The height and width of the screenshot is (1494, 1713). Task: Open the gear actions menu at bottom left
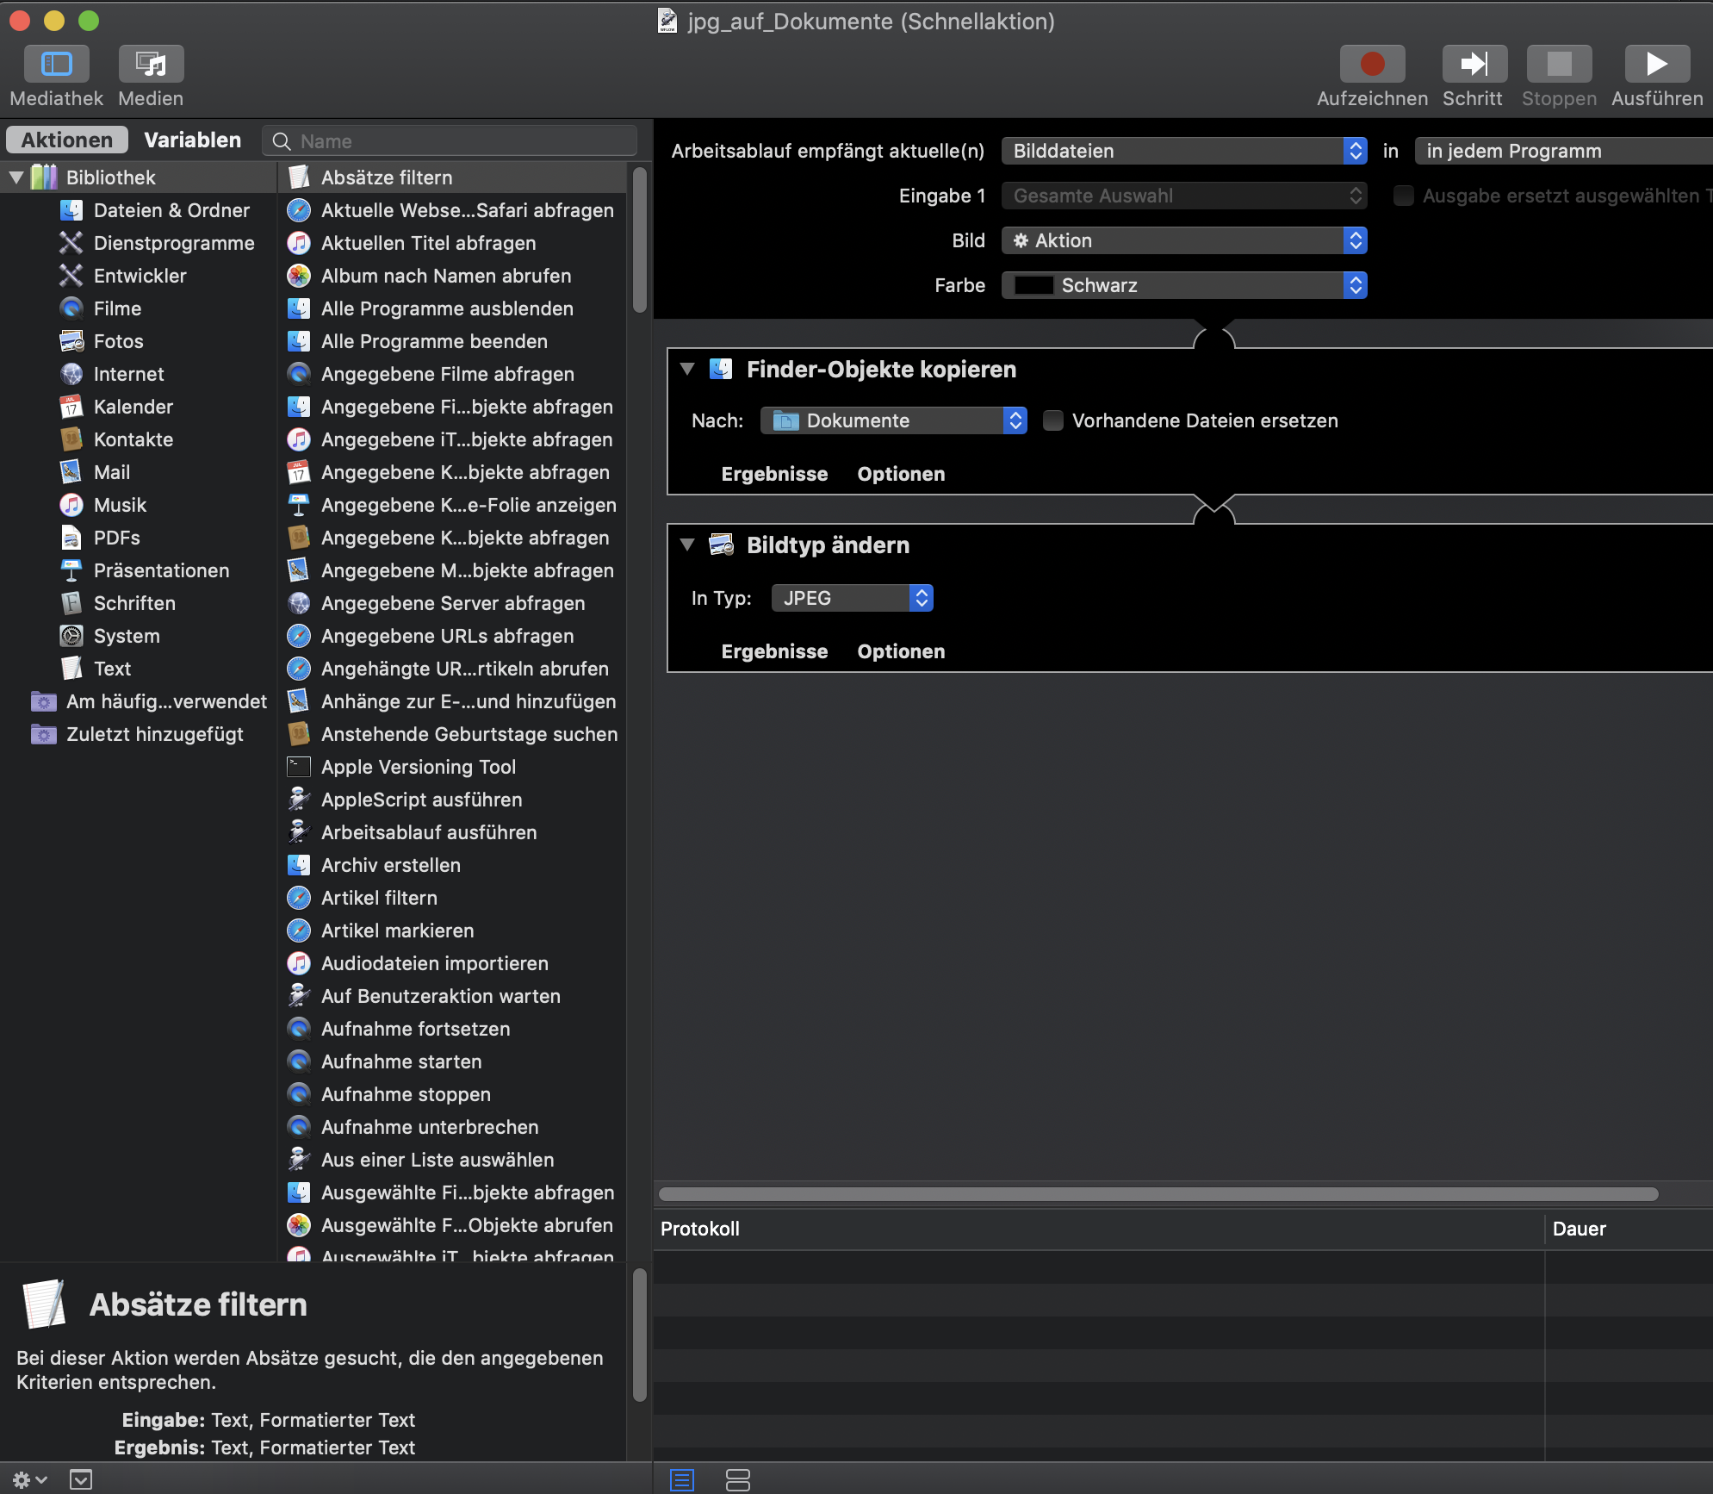(28, 1479)
